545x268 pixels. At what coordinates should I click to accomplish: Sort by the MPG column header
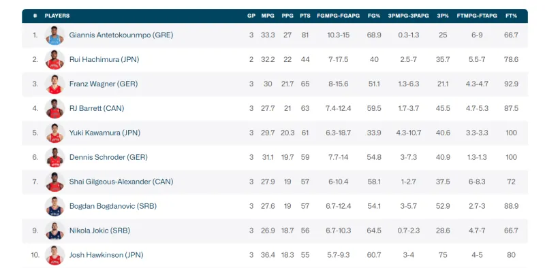click(x=268, y=16)
